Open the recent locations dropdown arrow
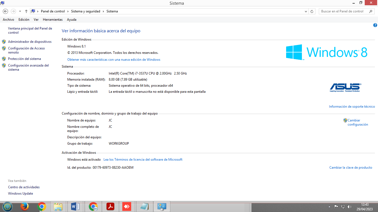The image size is (378, 212). [20, 11]
